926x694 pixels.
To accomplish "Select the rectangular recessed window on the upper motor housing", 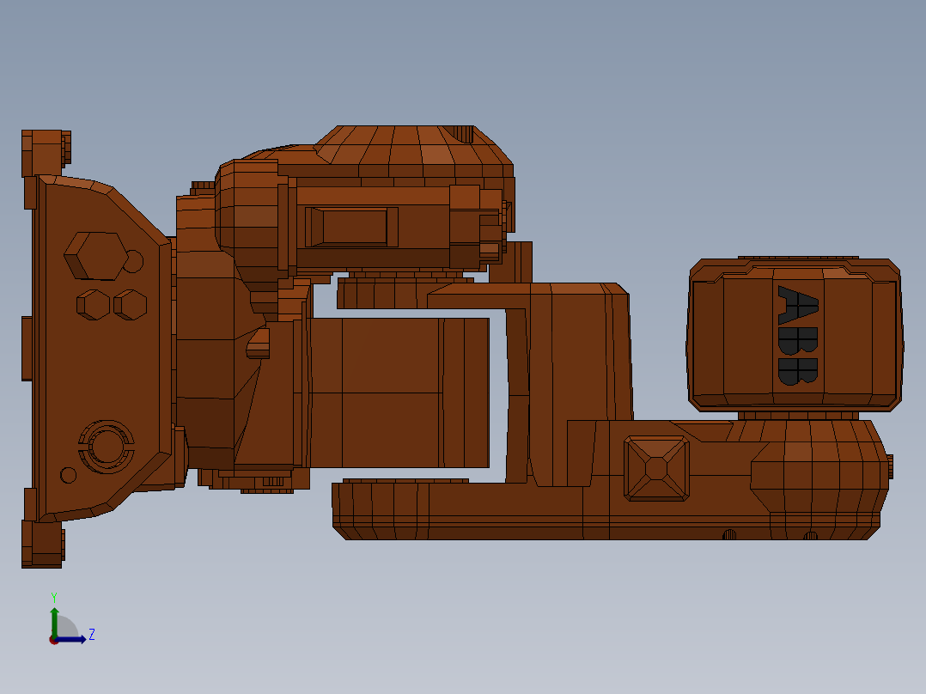I will [x=351, y=227].
